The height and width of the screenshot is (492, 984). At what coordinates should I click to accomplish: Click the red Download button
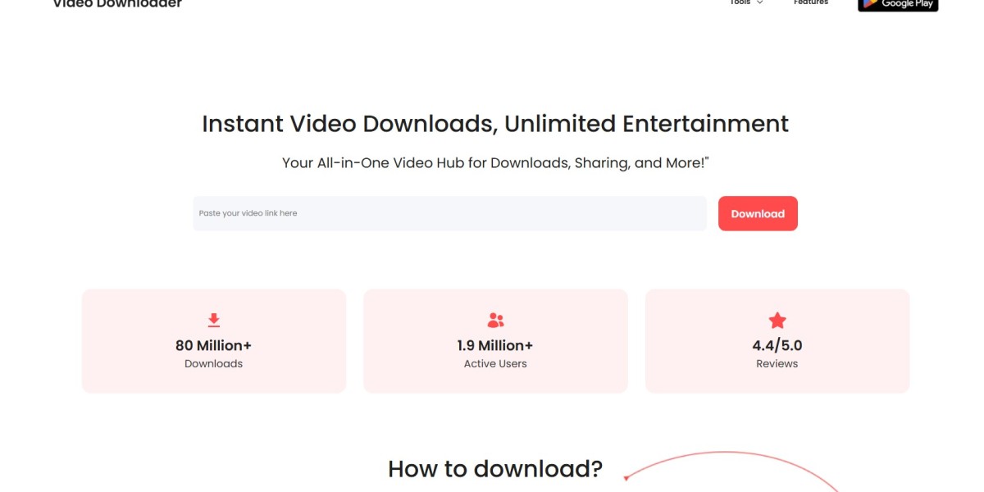click(x=758, y=213)
